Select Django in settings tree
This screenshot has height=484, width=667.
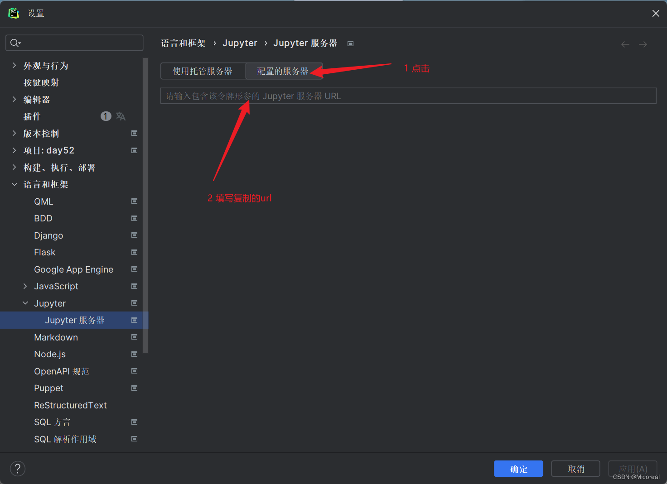coord(48,235)
